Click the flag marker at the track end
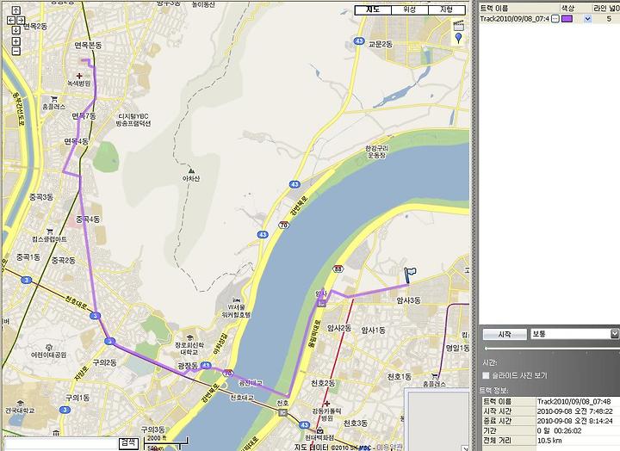 (x=409, y=275)
